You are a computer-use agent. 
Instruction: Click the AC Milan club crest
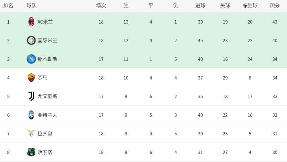pos(31,22)
